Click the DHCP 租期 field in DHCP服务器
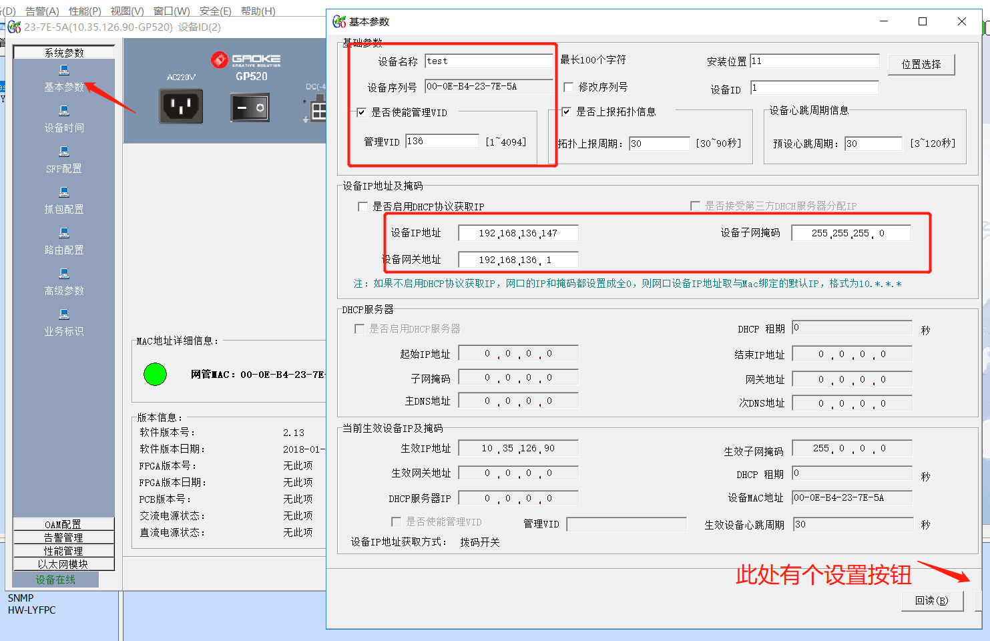Image resolution: width=990 pixels, height=641 pixels. (852, 328)
